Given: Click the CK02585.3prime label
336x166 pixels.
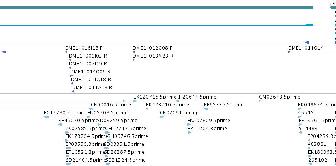Looking at the screenshot, I should 85,129.
